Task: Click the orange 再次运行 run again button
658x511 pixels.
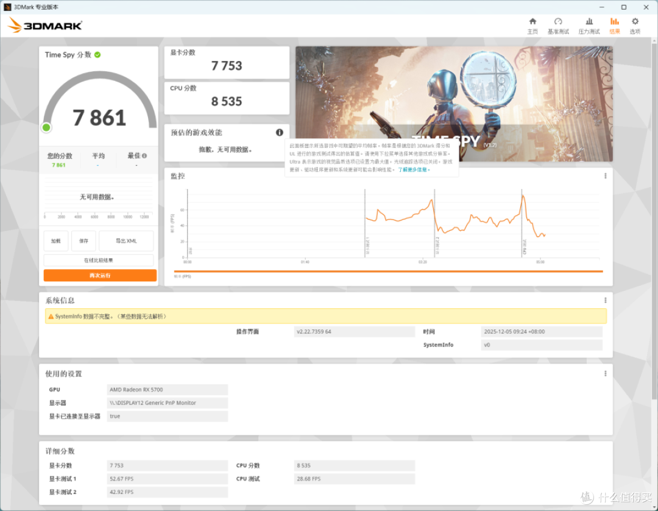Action: point(100,275)
